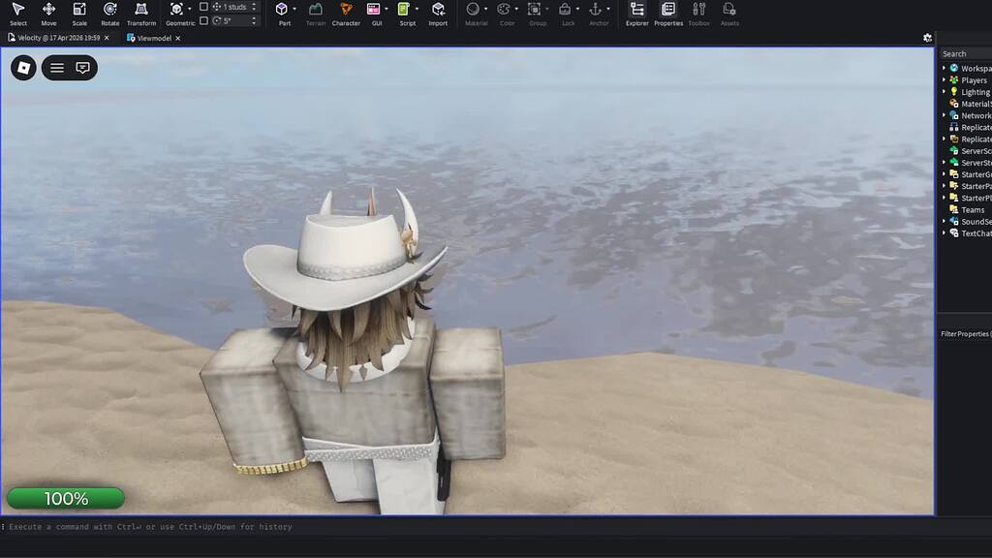Switch to the Viewmodel tab
Viewport: 992px width, 558px height.
(149, 38)
